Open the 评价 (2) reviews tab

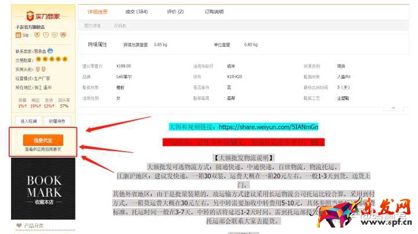(175, 11)
